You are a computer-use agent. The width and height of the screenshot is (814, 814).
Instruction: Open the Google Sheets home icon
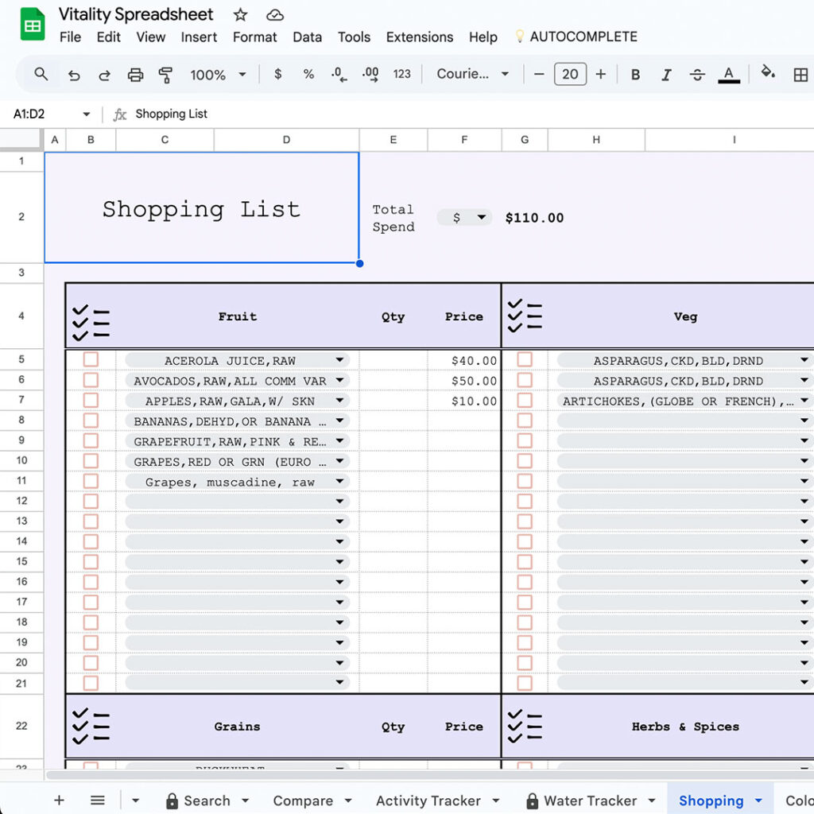(32, 24)
